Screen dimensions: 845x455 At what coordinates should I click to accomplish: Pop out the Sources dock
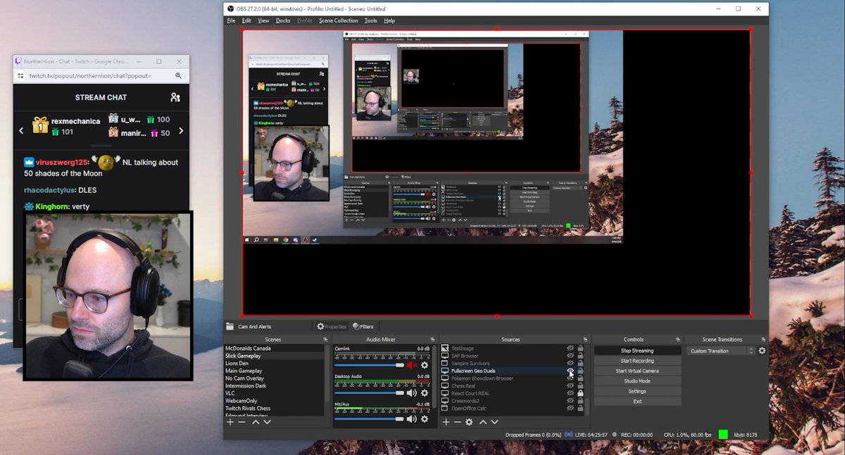point(584,339)
